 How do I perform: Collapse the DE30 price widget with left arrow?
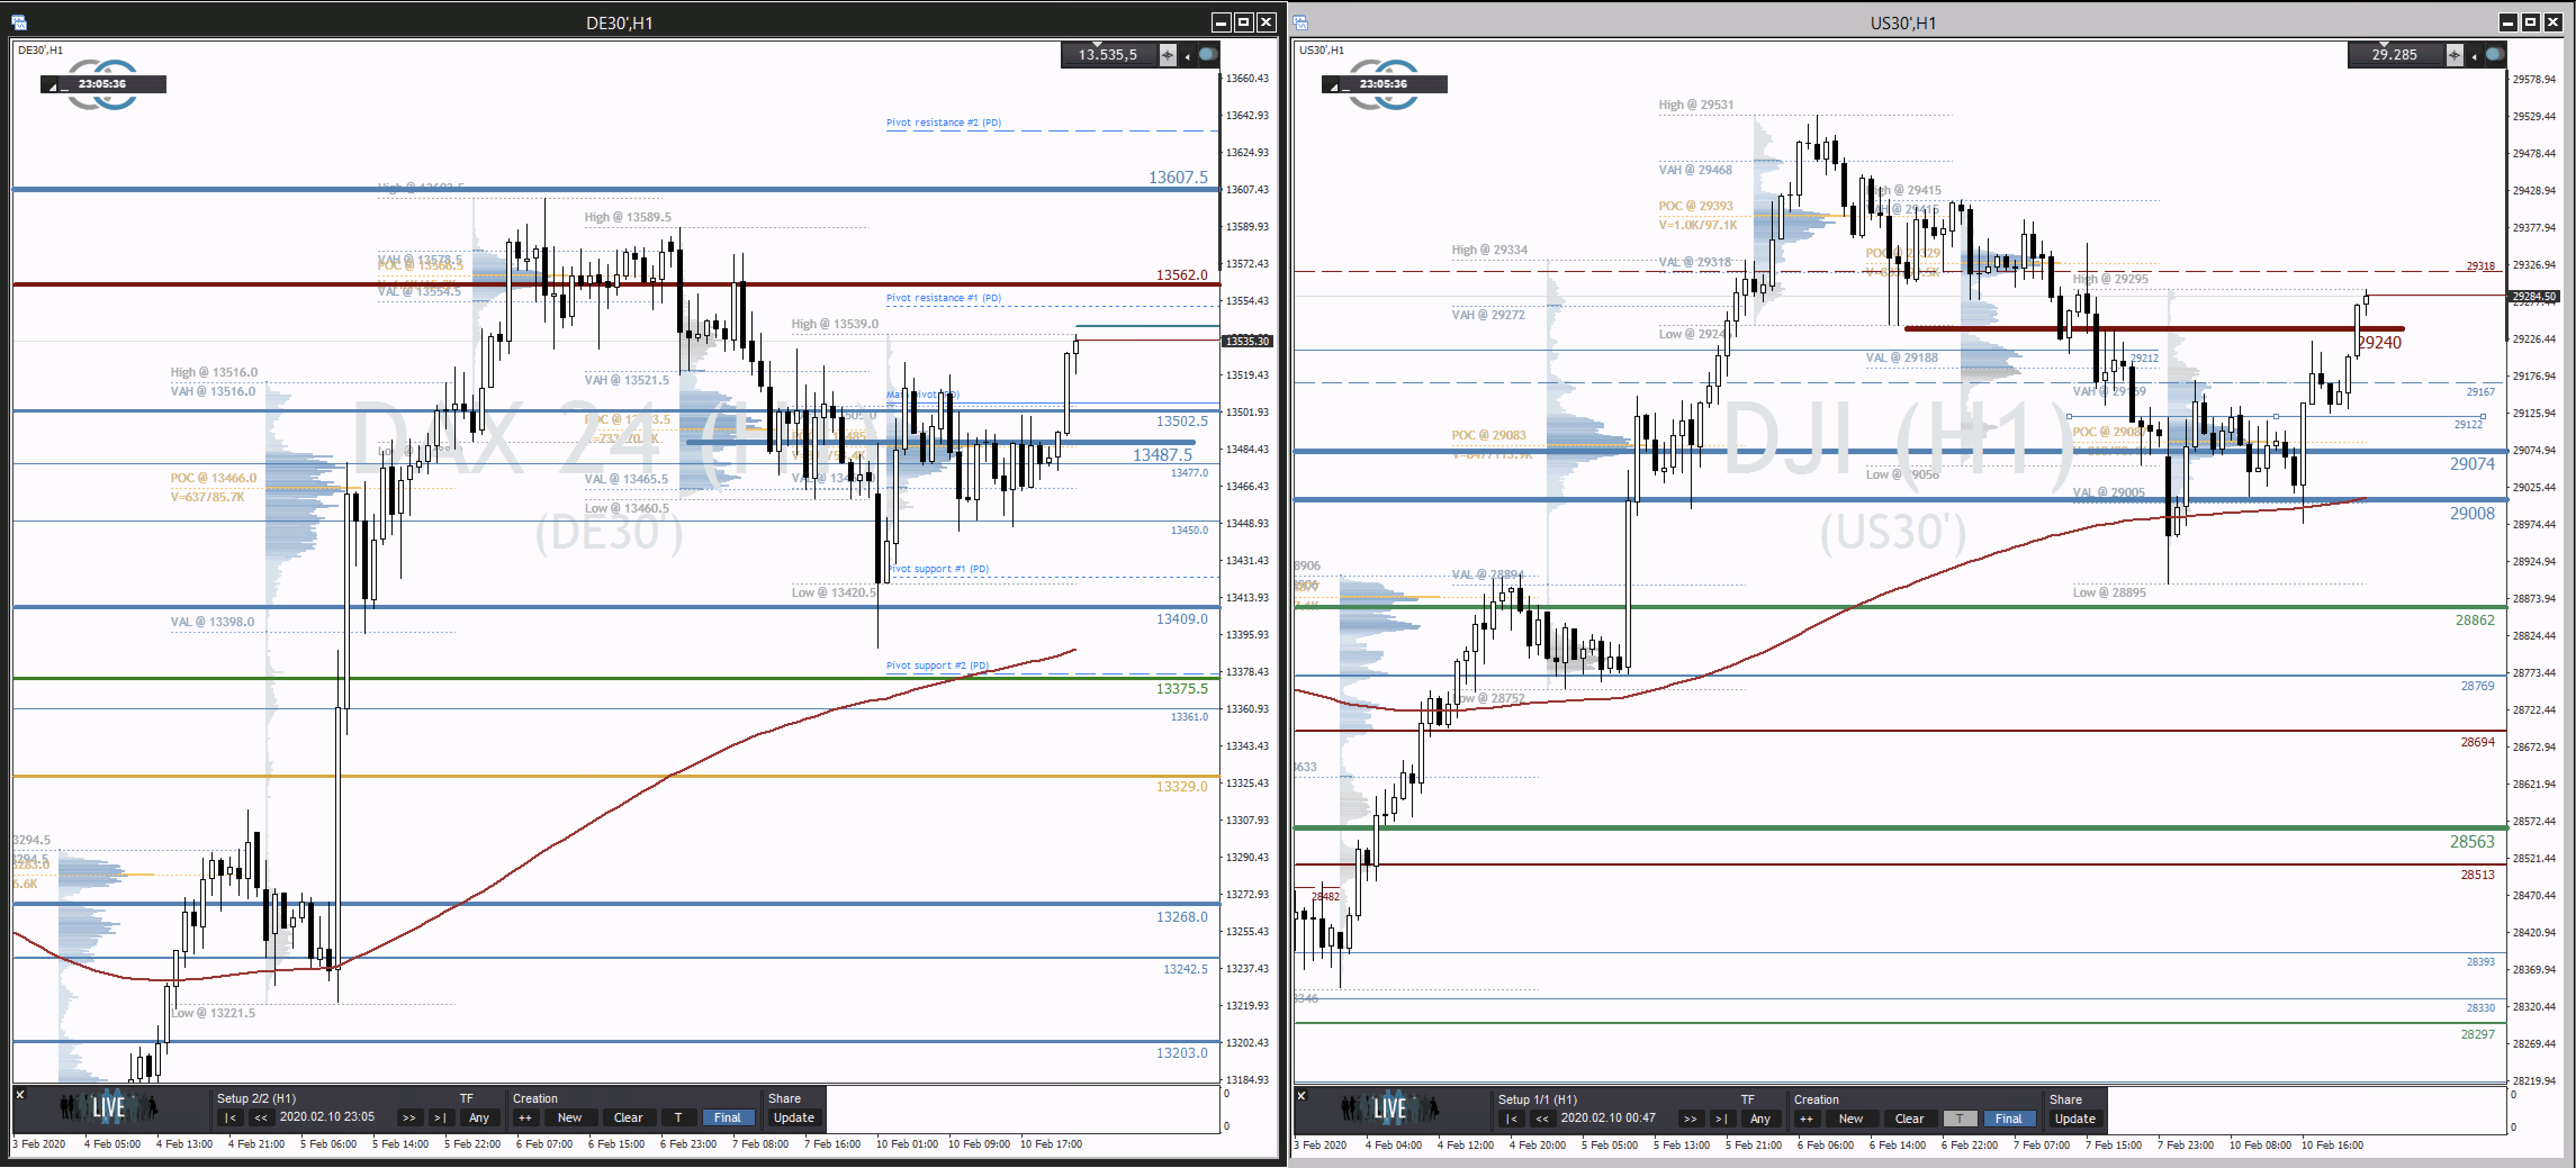1187,56
